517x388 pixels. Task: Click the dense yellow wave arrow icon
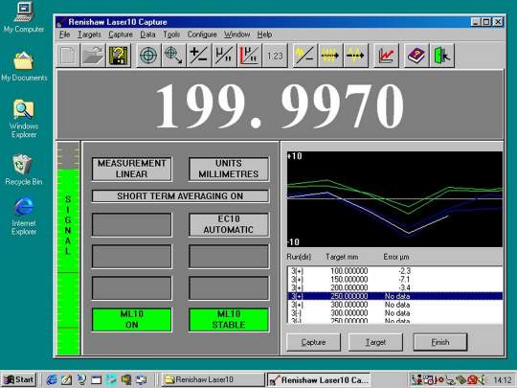point(330,56)
